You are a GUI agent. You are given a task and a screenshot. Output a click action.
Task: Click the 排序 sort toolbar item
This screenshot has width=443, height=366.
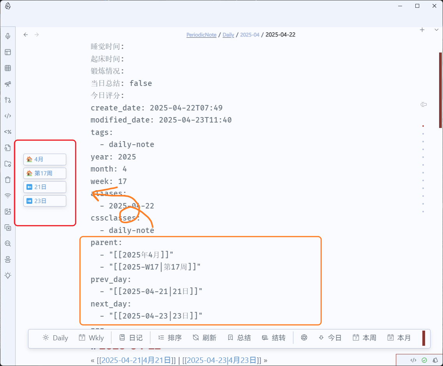(170, 338)
